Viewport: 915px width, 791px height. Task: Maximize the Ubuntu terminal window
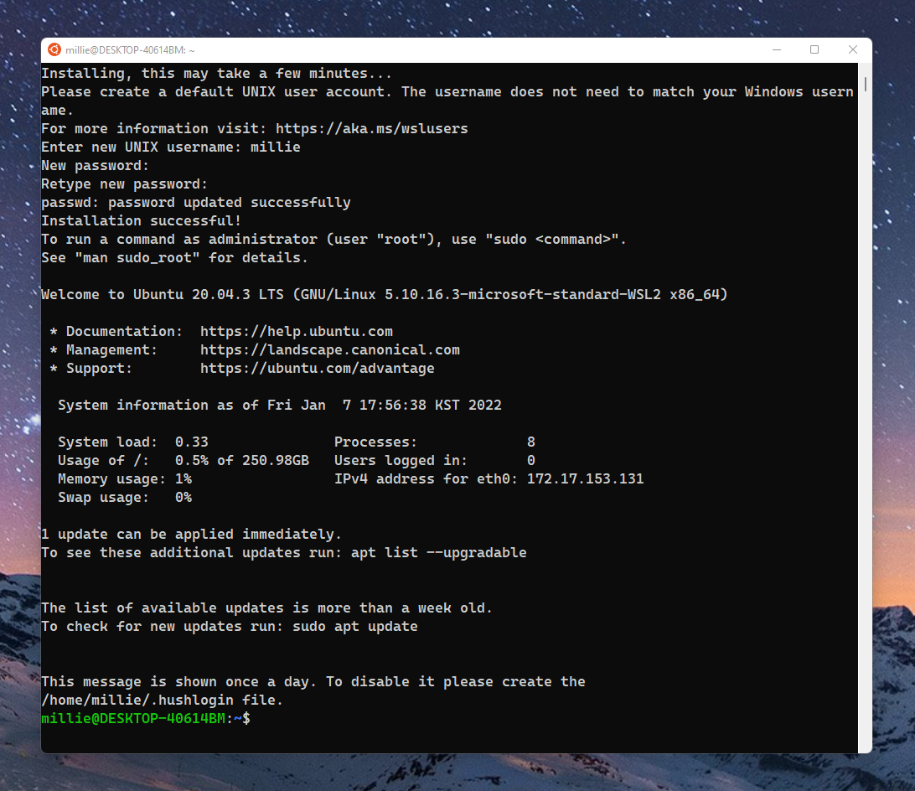click(814, 49)
